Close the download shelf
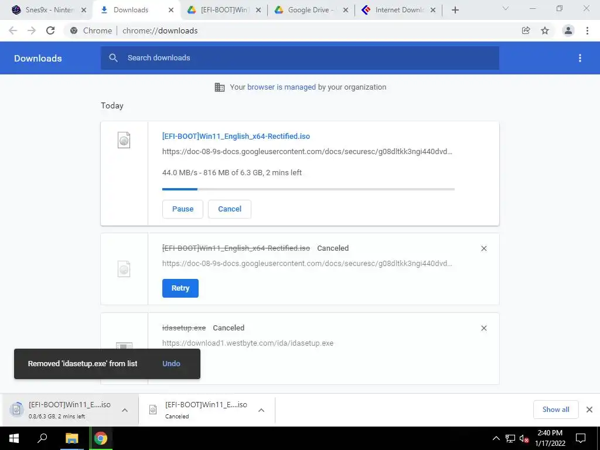Viewport: 600px width, 450px height. (x=589, y=410)
